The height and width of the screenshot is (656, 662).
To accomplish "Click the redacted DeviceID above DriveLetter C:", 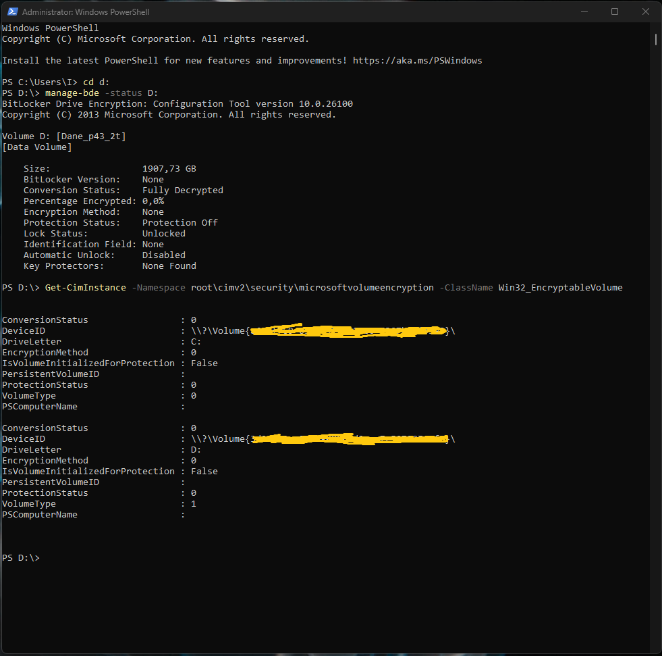I will click(x=349, y=331).
